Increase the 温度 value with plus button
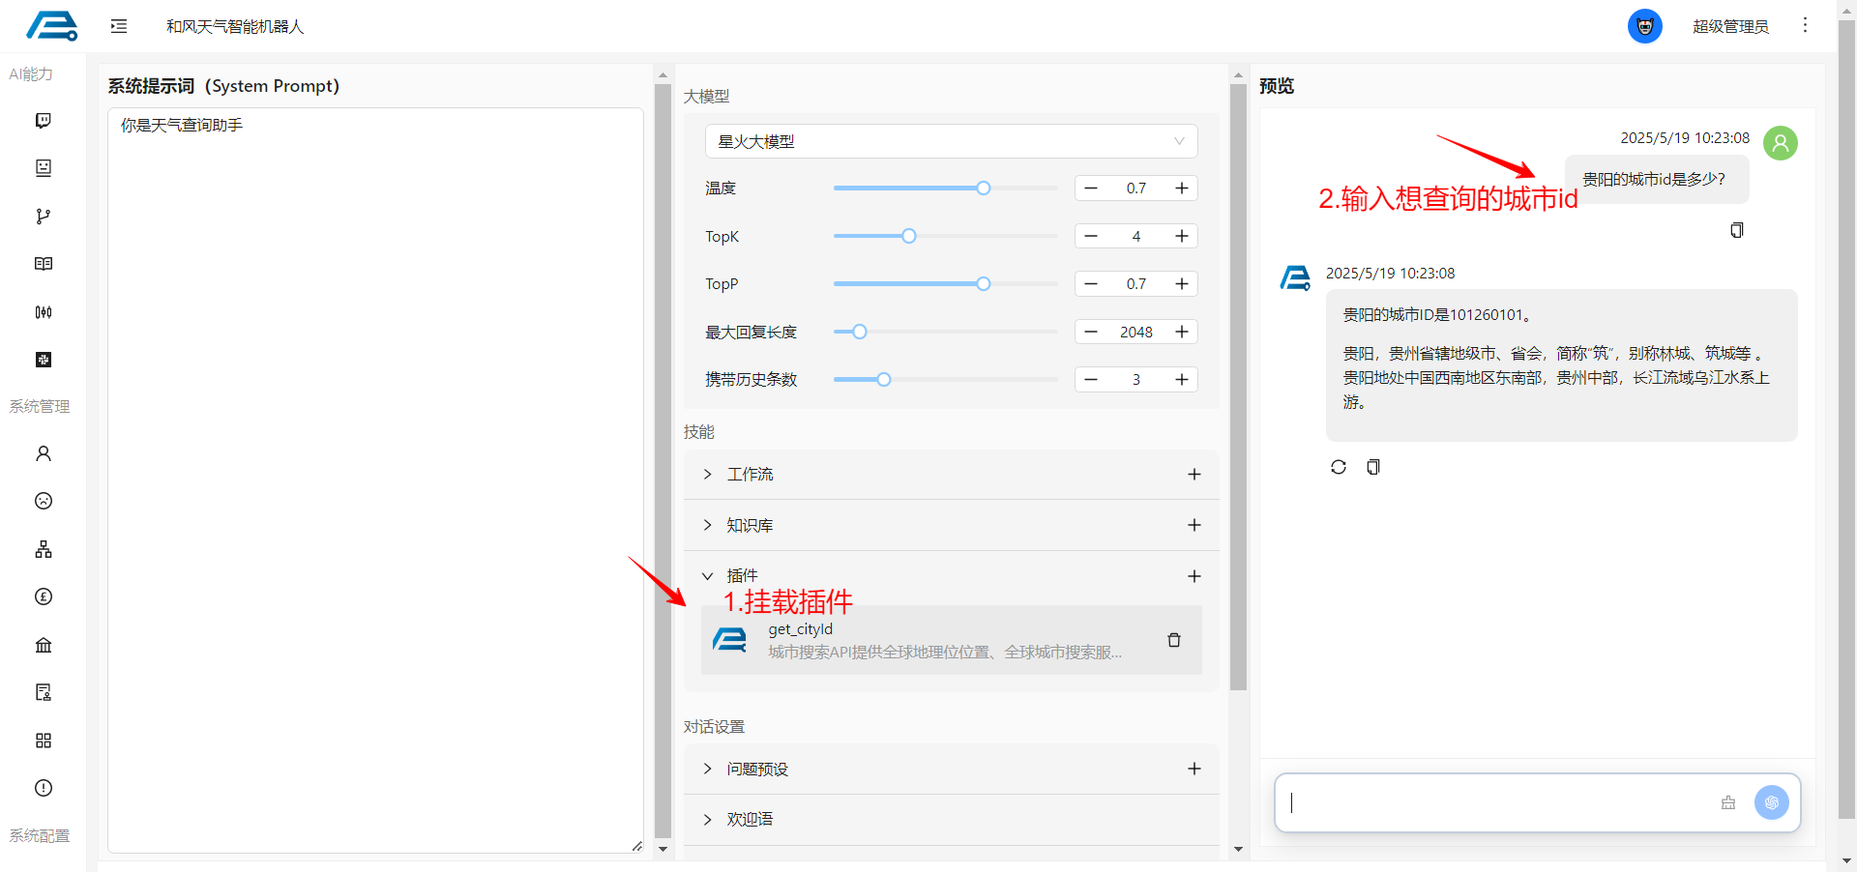Viewport: 1857px width, 872px height. pos(1181,189)
